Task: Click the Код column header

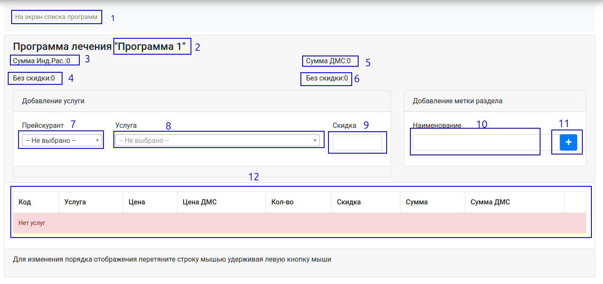Action: click(x=25, y=202)
